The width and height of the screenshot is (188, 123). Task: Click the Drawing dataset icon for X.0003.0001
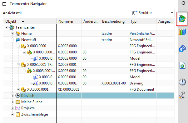[x=36, y=83]
